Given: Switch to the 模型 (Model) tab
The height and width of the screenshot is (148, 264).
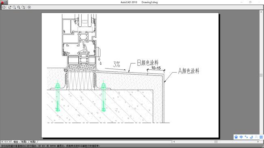Looking at the screenshot, I should click(16, 142).
